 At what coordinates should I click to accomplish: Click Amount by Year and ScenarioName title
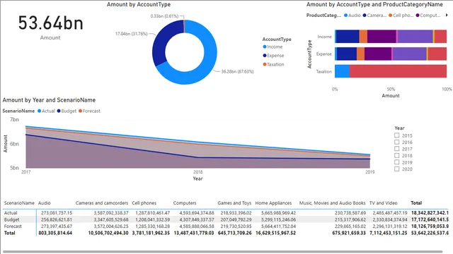49,100
